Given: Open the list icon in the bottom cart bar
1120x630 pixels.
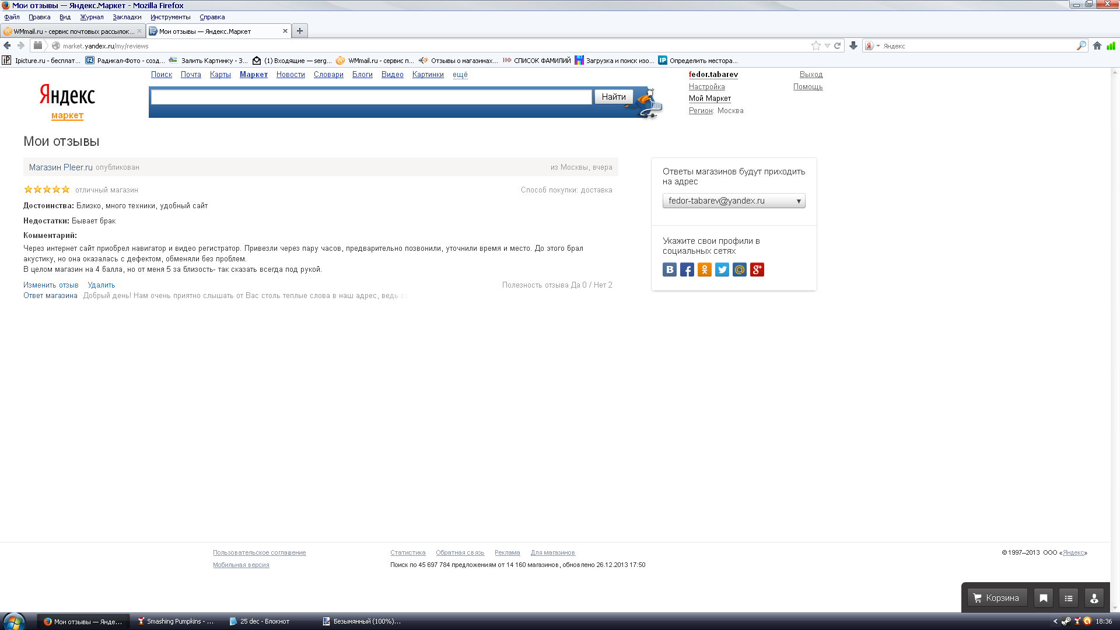Looking at the screenshot, I should 1069,598.
